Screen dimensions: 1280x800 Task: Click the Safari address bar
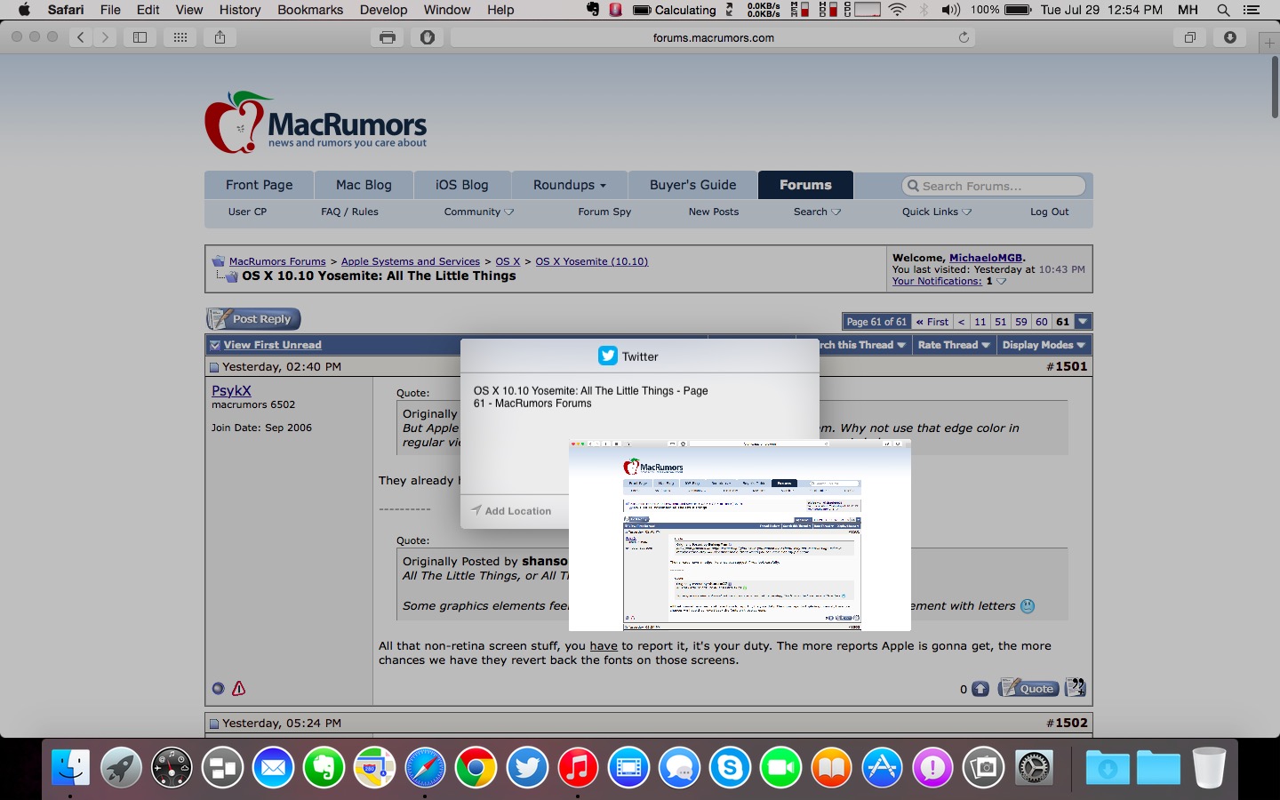tap(713, 37)
